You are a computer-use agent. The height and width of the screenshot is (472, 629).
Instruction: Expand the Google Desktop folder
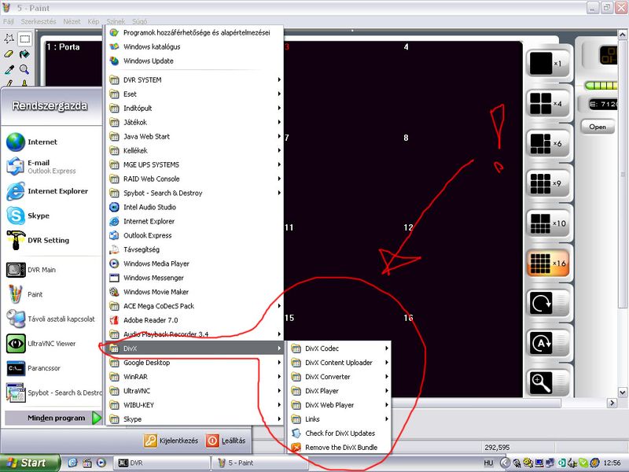195,363
